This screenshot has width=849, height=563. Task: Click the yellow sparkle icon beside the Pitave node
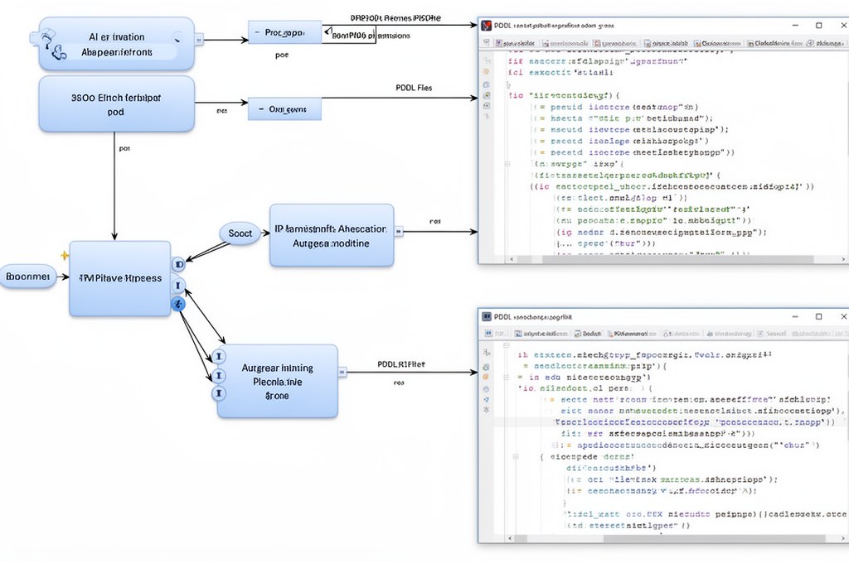pyautogui.click(x=65, y=255)
